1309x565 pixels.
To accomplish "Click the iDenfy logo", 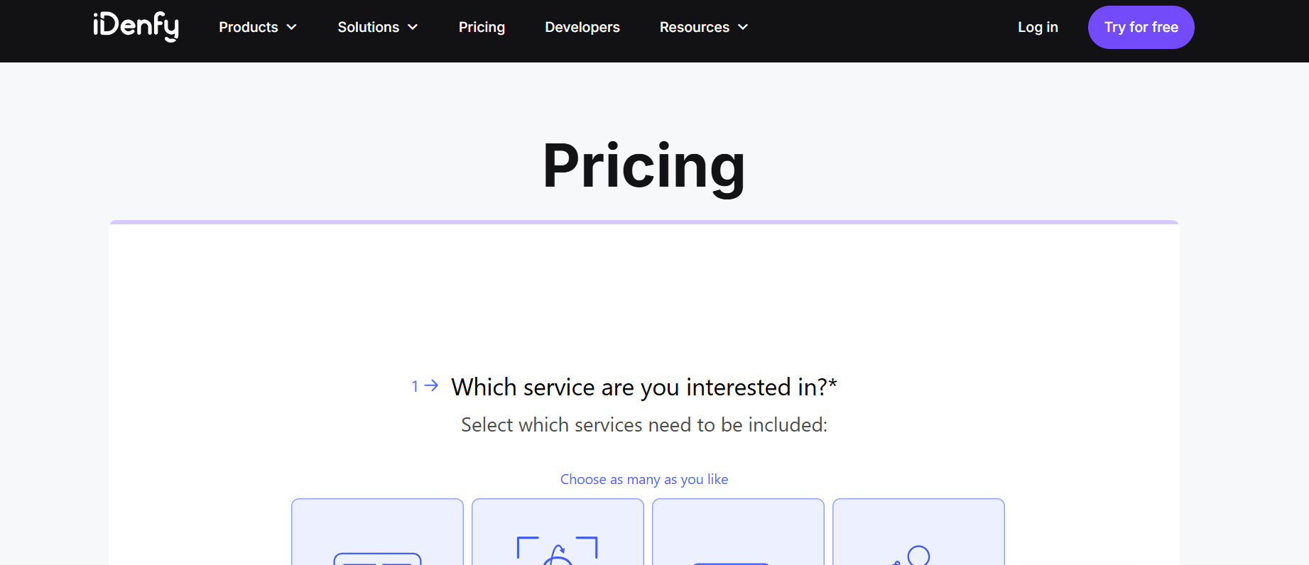I will coord(136,26).
